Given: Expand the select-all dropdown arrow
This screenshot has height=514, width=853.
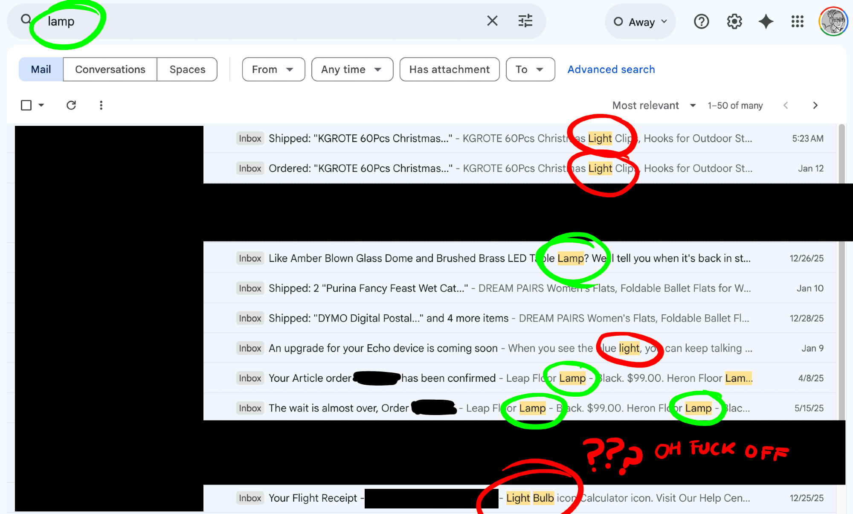Looking at the screenshot, I should pos(41,105).
